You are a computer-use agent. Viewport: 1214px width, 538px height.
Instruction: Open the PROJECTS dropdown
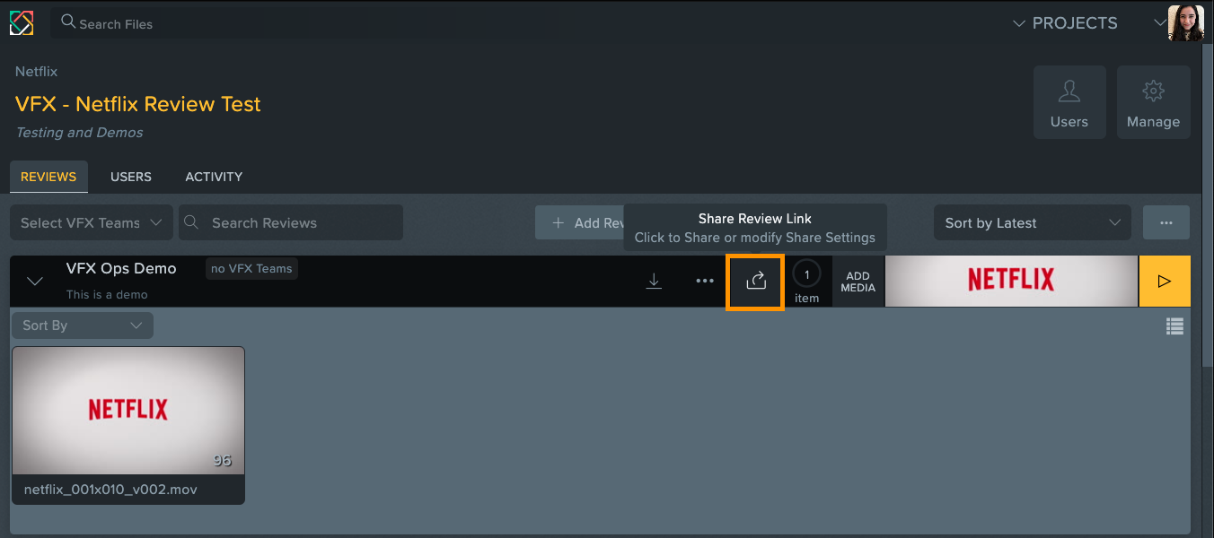click(x=1065, y=23)
